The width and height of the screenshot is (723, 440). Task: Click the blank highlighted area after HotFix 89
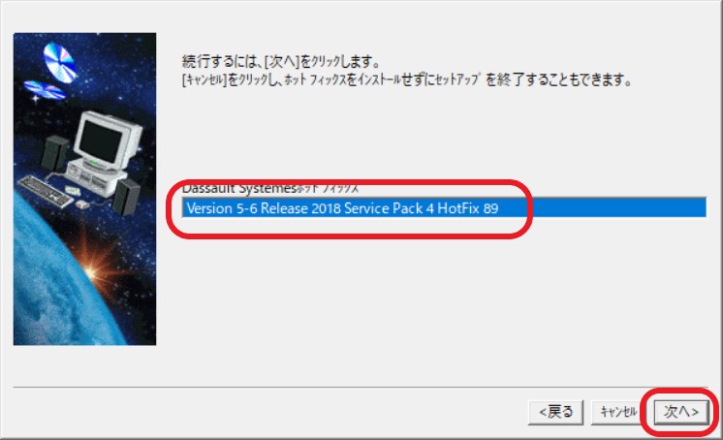[602, 208]
